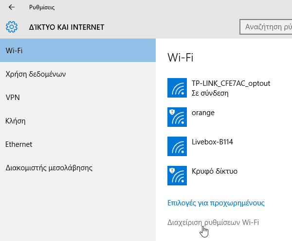This screenshot has width=292, height=241.
Task: Open Διακομιστής μεσολάβησης settings
Action: pyautogui.click(x=49, y=168)
